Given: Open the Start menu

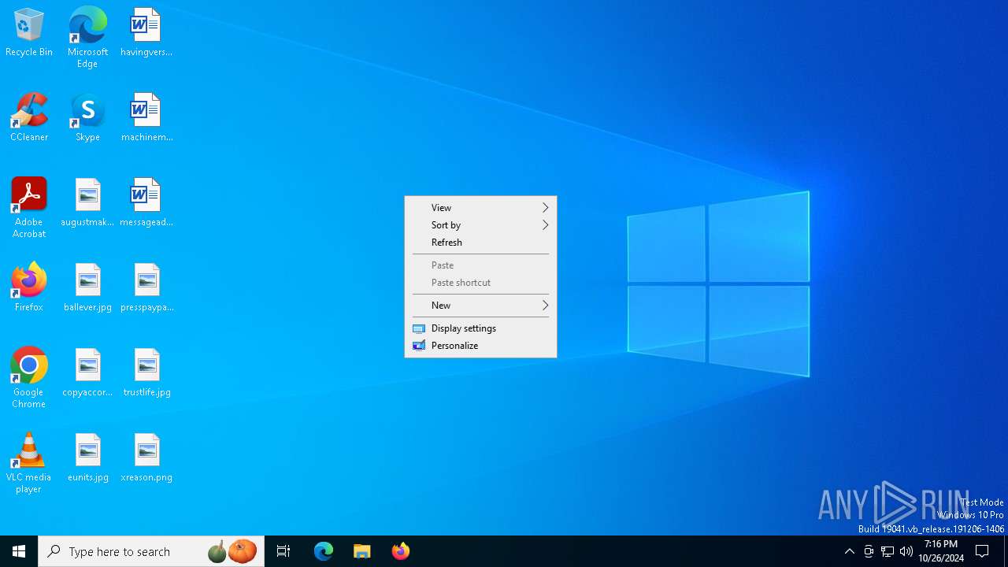Looking at the screenshot, I should [19, 551].
